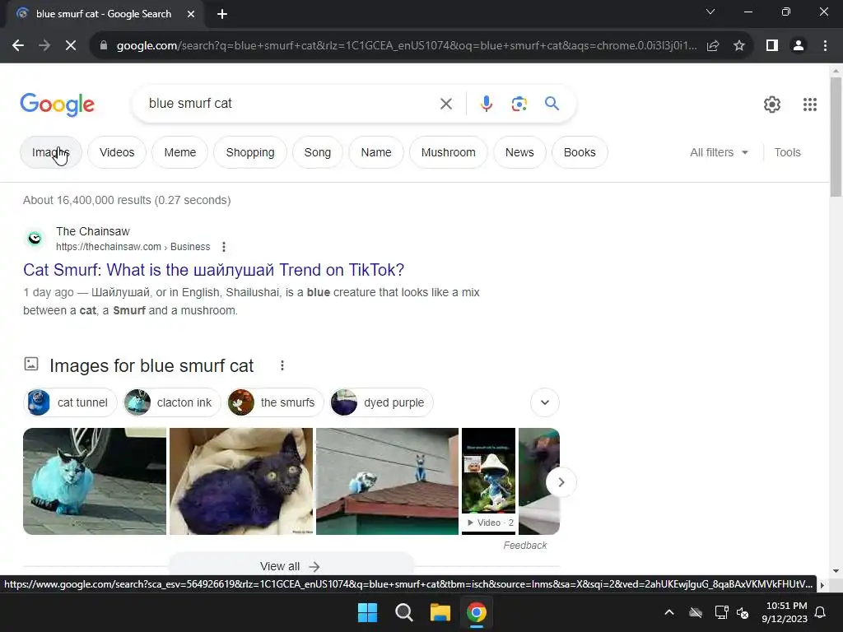Select the dyed purple image chip
Image resolution: width=843 pixels, height=632 pixels.
coord(381,402)
